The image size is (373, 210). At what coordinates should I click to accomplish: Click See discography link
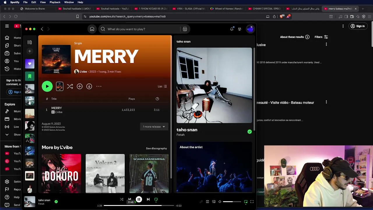point(156,148)
